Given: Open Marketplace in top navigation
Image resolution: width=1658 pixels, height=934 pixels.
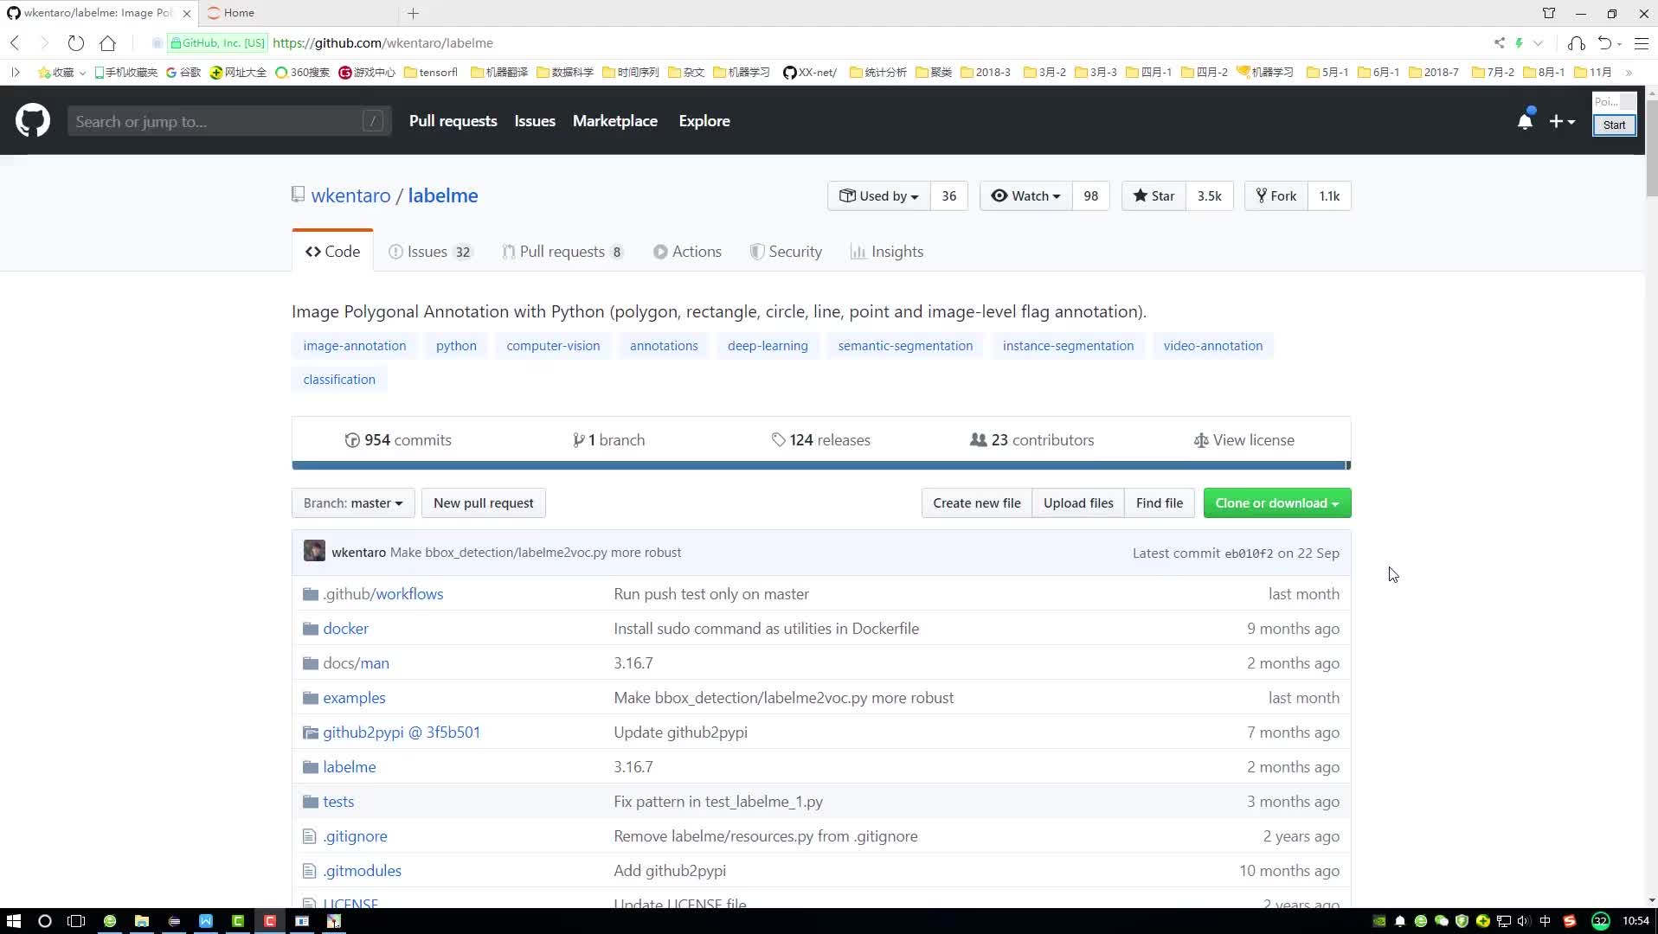Looking at the screenshot, I should click(x=614, y=121).
